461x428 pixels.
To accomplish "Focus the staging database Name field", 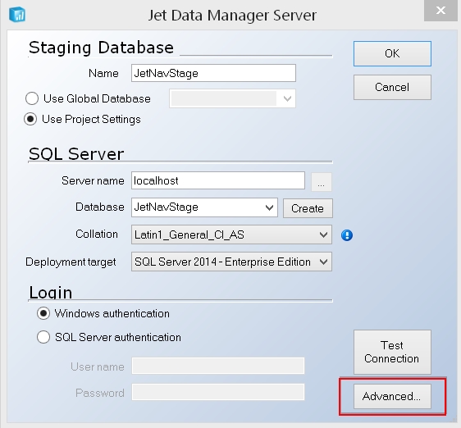I will pos(213,73).
